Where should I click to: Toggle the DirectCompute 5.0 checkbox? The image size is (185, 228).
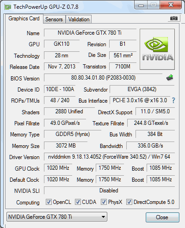[129, 202]
